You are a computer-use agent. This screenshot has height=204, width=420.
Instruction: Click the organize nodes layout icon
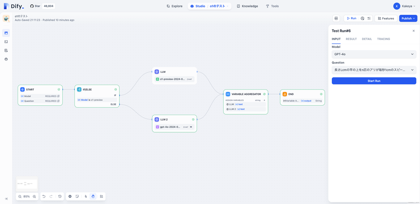[102, 196]
